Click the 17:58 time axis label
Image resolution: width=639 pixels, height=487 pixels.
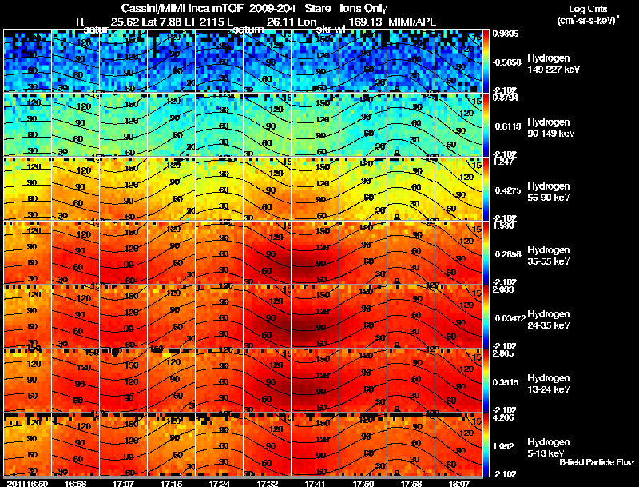click(411, 483)
